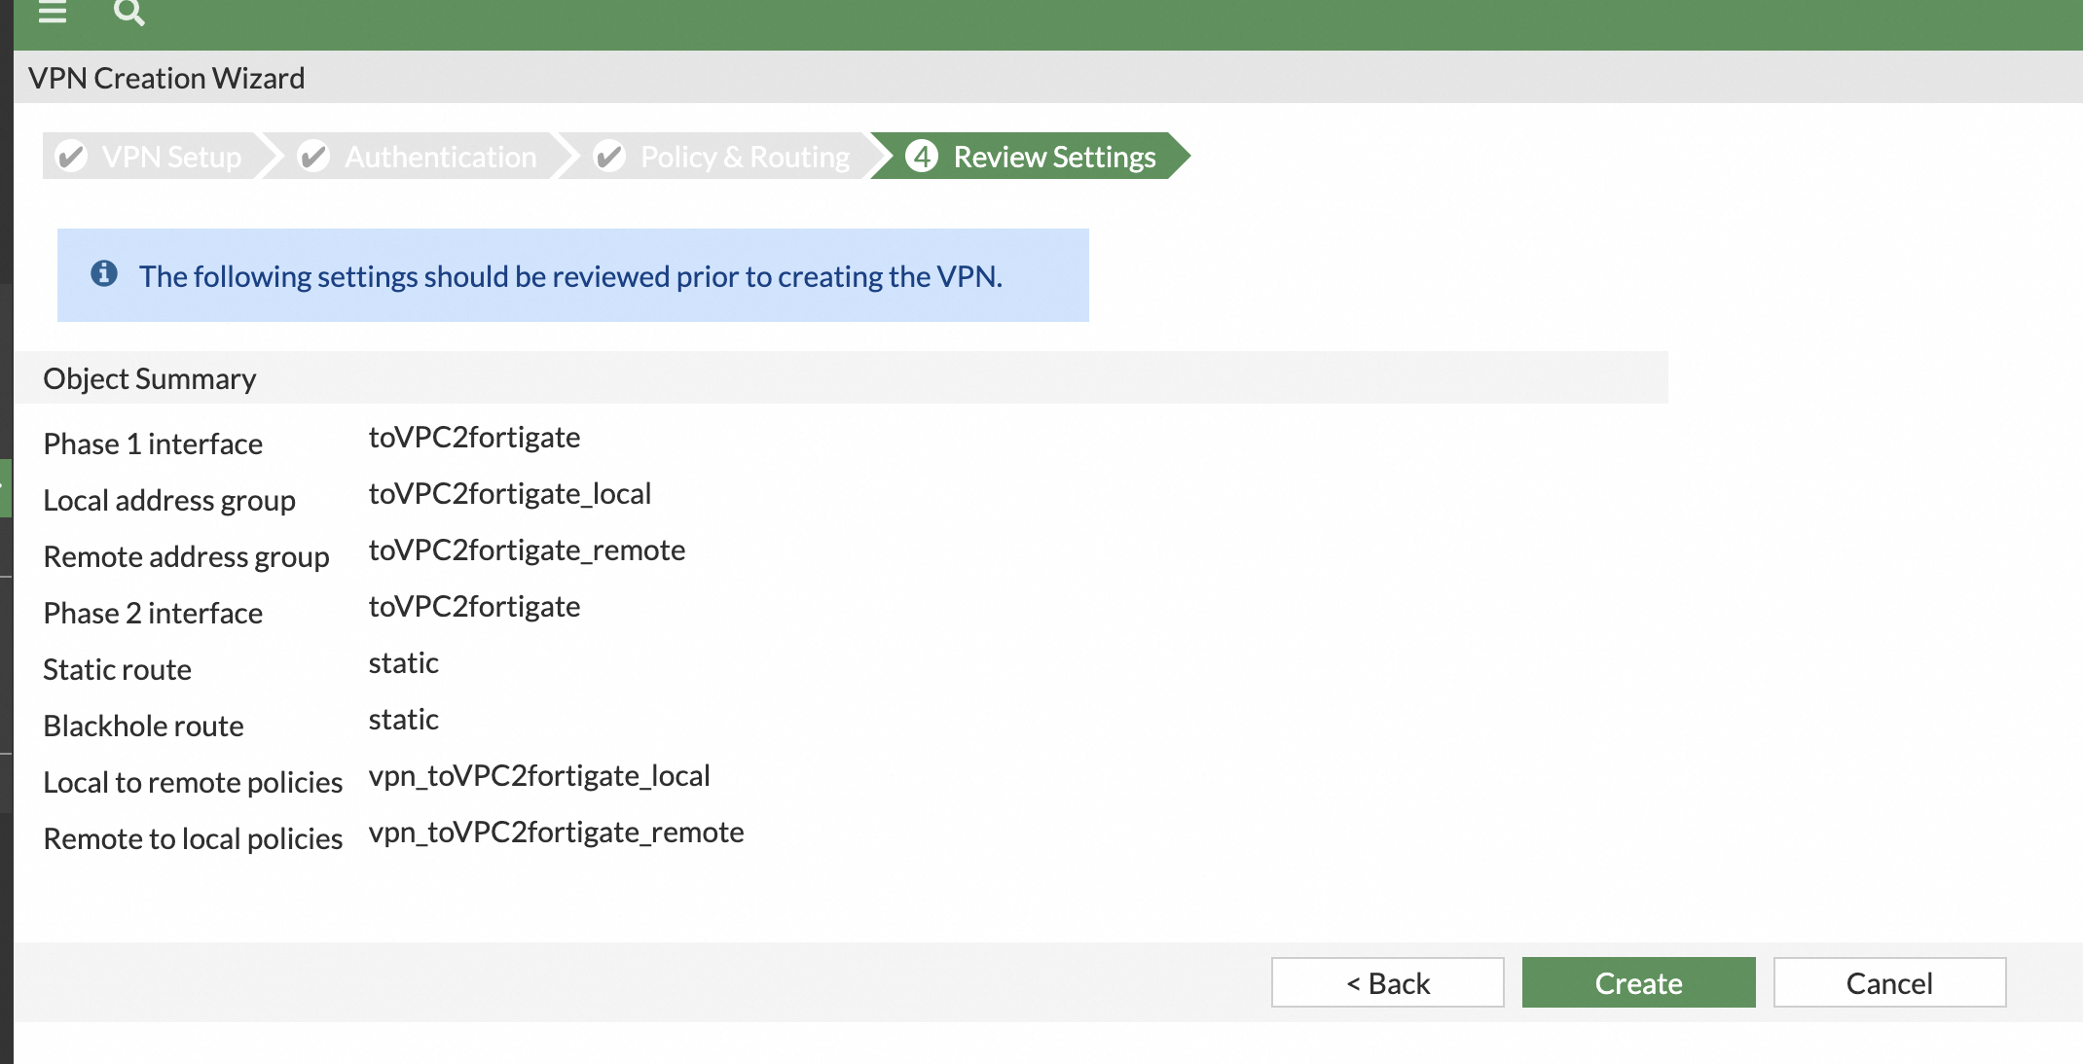Click the search magnifier icon

128,12
